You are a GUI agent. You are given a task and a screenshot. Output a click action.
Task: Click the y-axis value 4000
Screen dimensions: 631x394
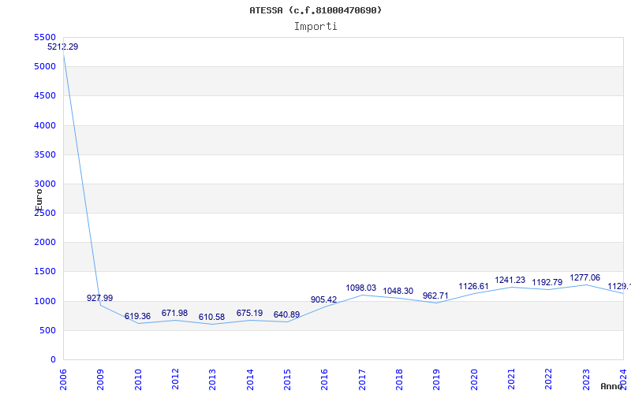pyautogui.click(x=45, y=125)
